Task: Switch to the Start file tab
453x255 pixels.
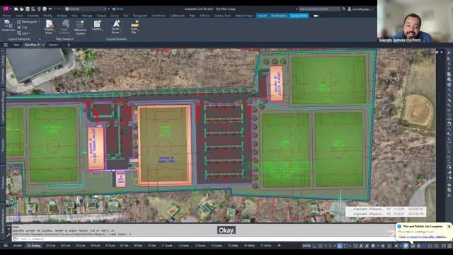Action: click(x=16, y=45)
